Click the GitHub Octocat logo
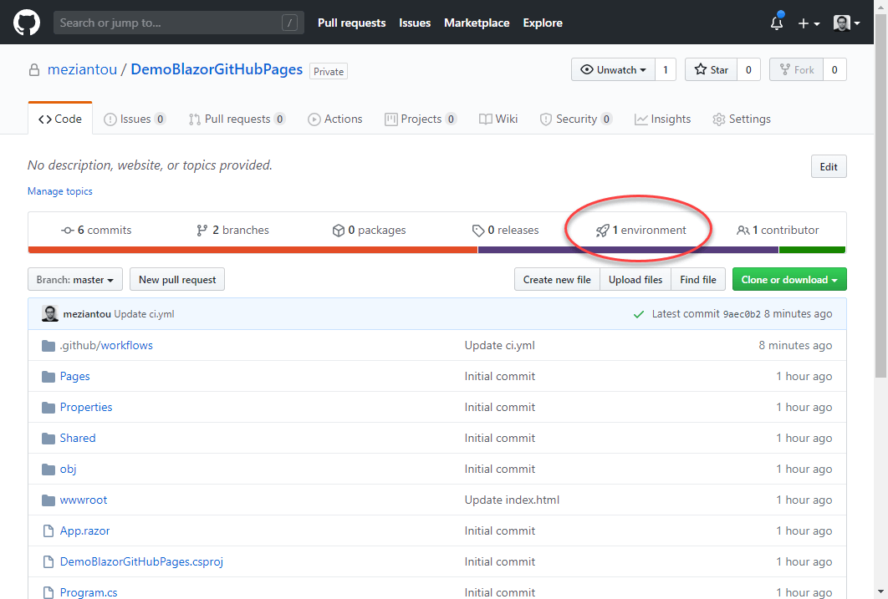888x599 pixels. 27,23
